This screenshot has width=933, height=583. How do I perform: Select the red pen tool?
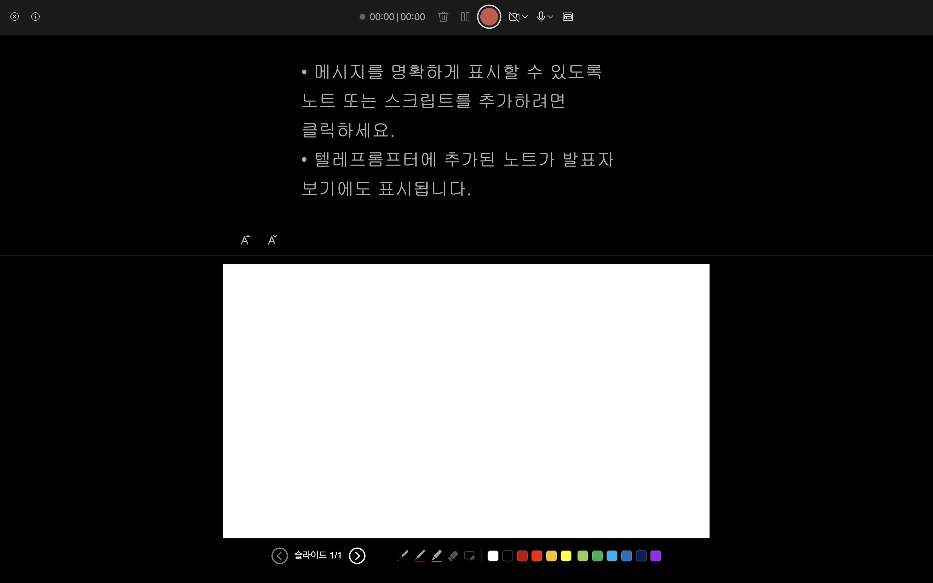[x=420, y=556]
